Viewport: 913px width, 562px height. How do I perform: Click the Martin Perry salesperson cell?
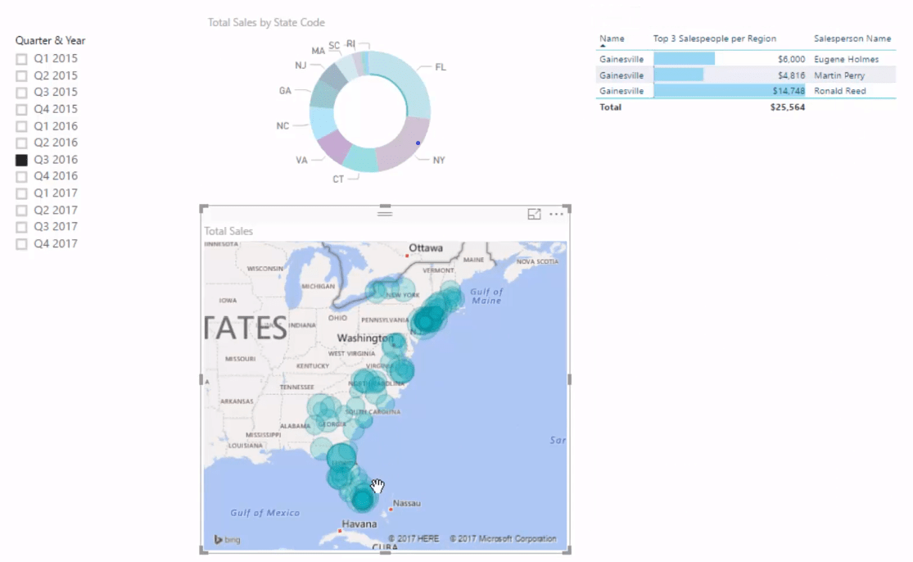point(839,75)
